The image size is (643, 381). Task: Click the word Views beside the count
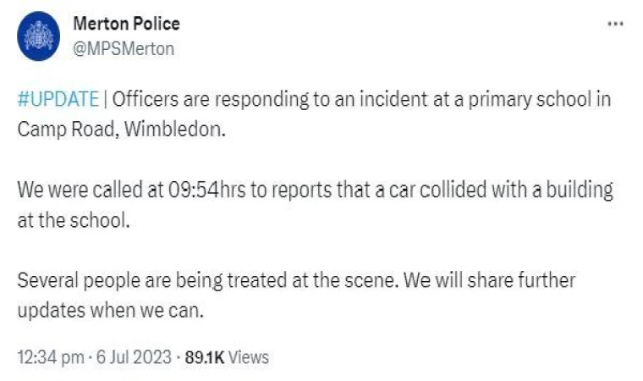click(249, 357)
